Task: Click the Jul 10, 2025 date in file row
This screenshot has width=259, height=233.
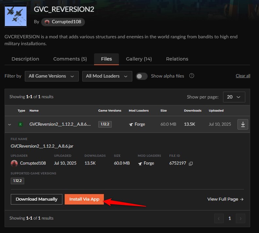Action: pyautogui.click(x=220, y=124)
